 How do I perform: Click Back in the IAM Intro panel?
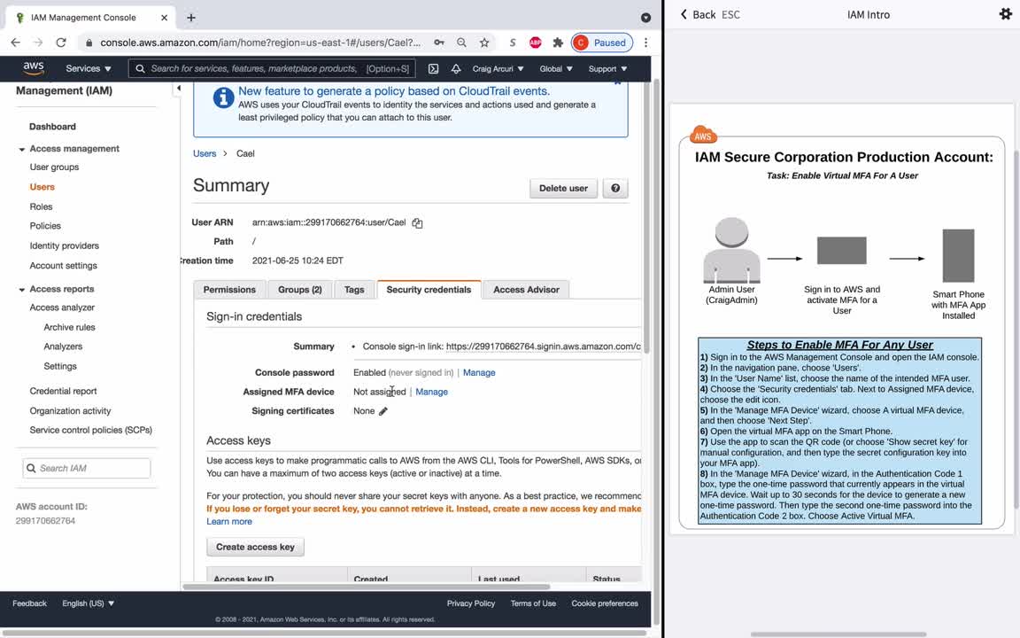[x=698, y=14]
